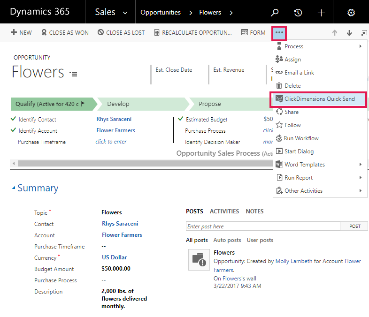Select Run Workflow menu item

click(x=320, y=138)
